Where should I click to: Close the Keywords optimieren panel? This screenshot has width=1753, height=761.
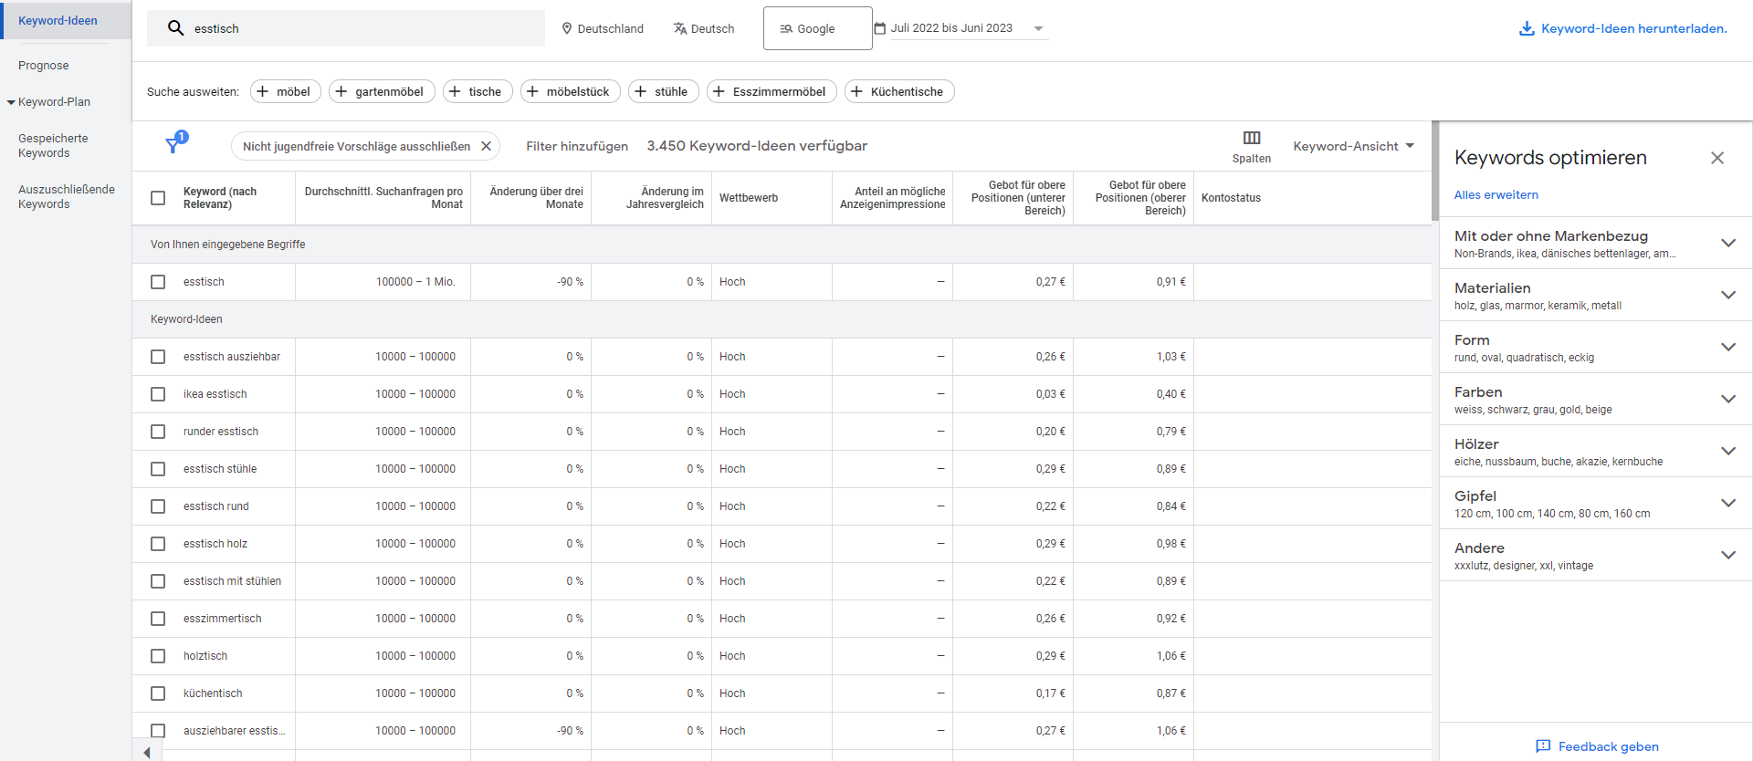pyautogui.click(x=1717, y=158)
